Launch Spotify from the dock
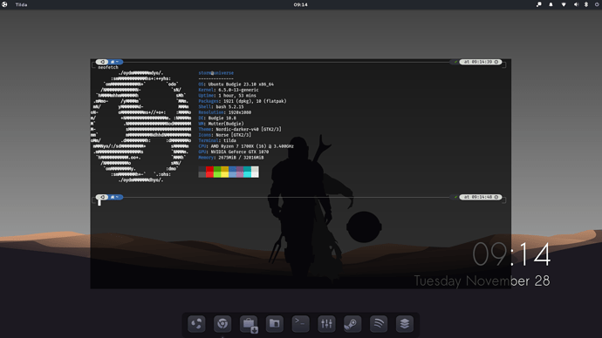 (x=379, y=324)
